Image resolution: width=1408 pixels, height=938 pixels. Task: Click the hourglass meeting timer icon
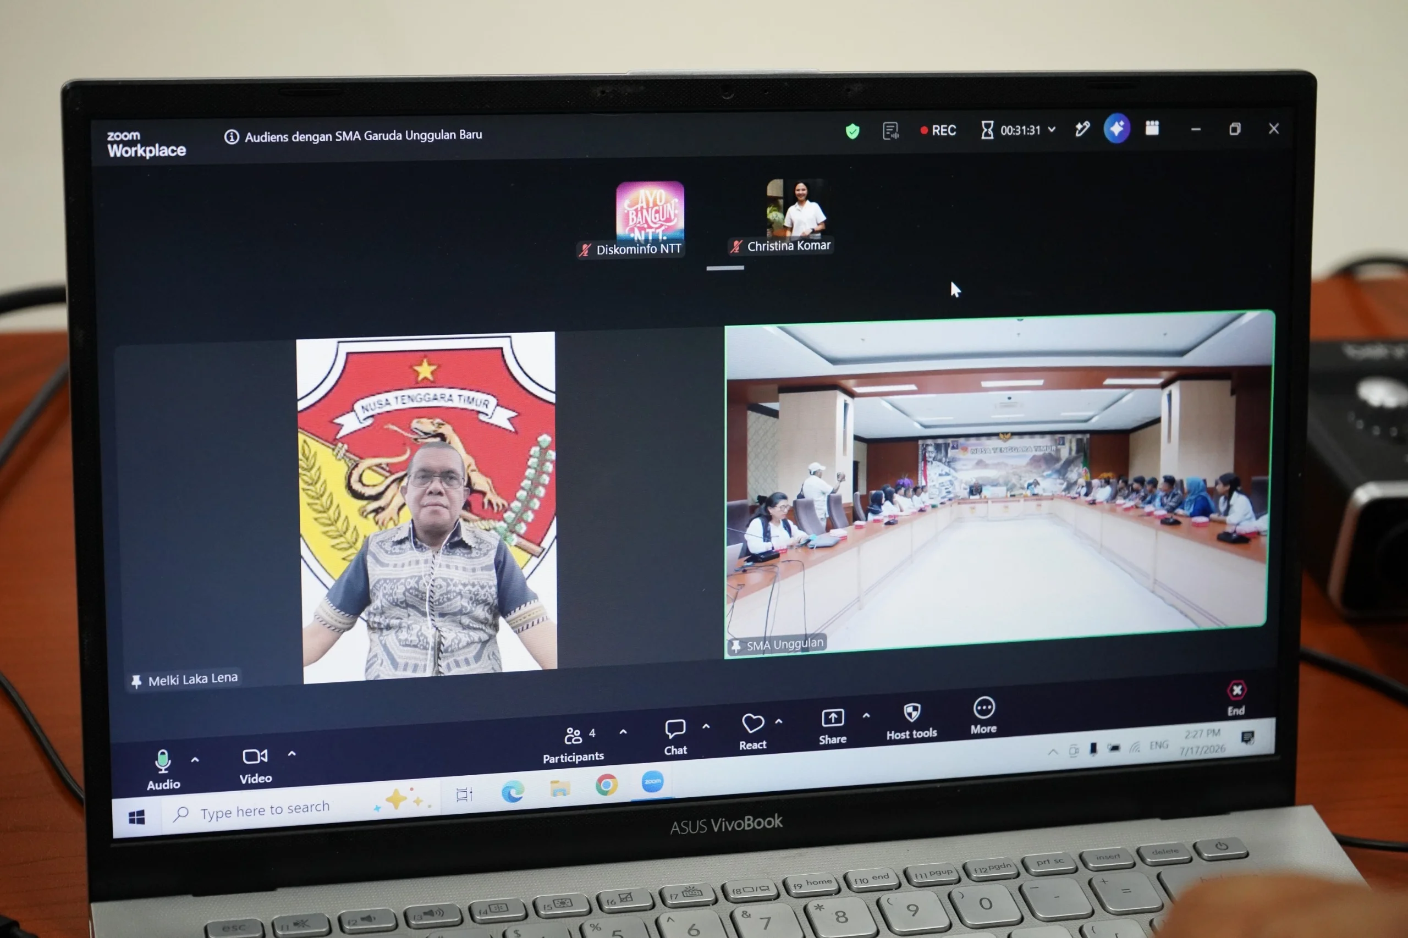point(987,130)
